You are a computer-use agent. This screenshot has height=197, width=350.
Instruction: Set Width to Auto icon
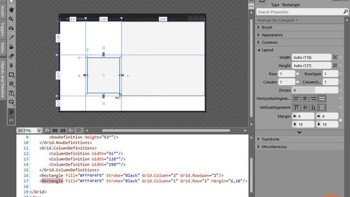[335, 57]
